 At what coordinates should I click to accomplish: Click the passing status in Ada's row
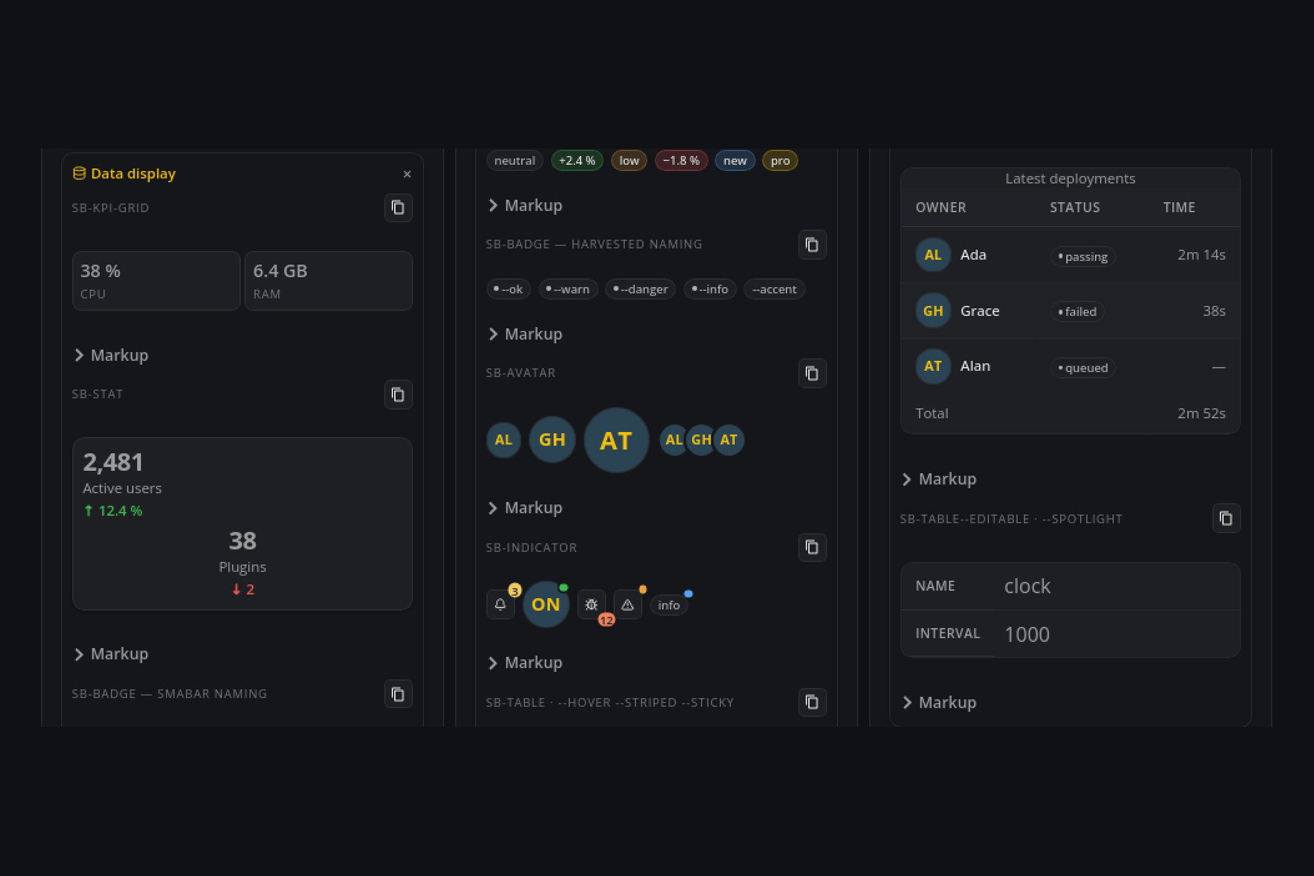tap(1083, 257)
